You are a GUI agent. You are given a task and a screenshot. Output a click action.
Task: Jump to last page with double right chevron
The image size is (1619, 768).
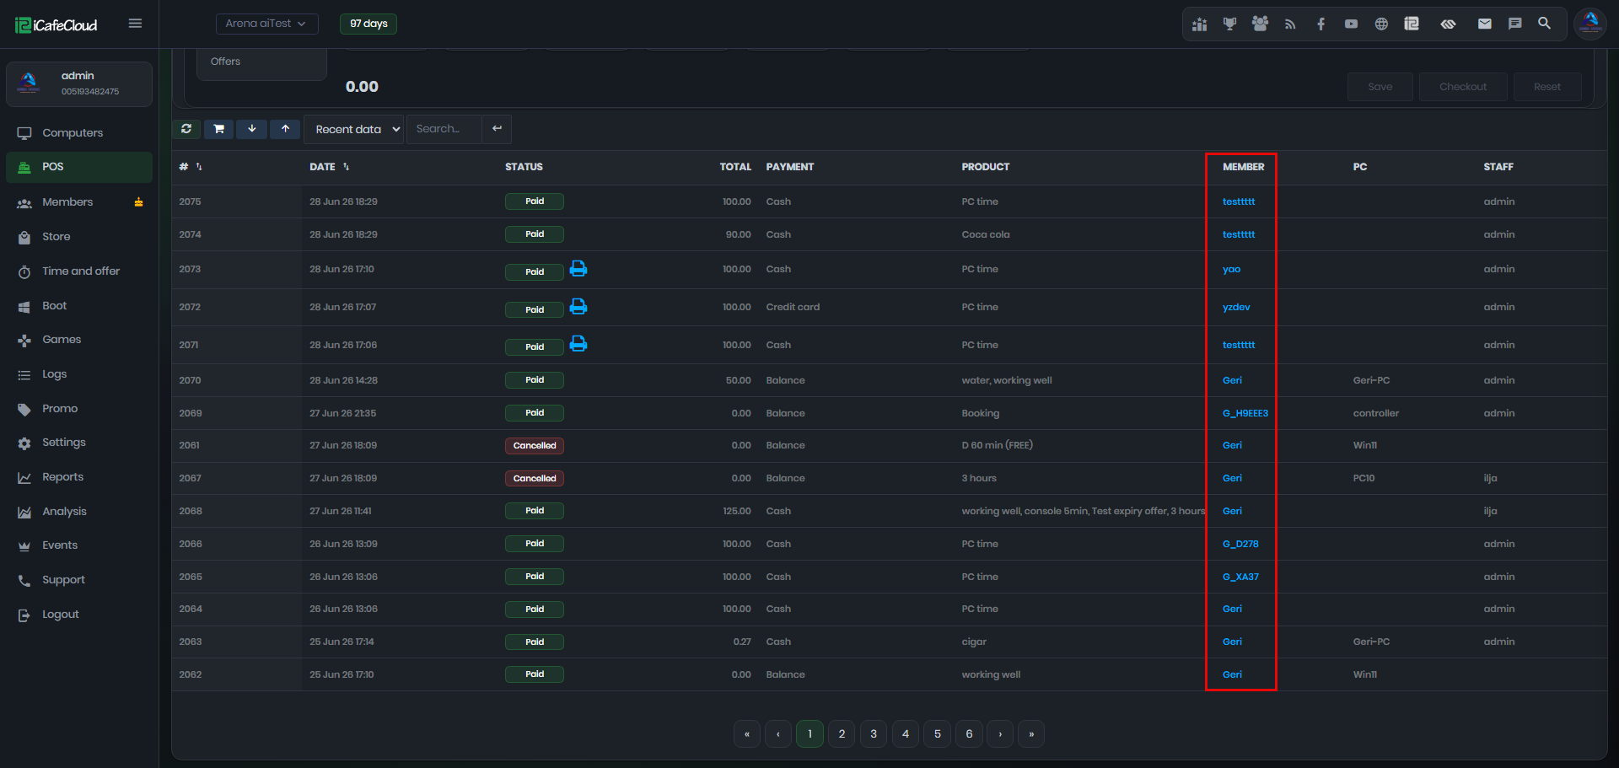(x=1031, y=734)
